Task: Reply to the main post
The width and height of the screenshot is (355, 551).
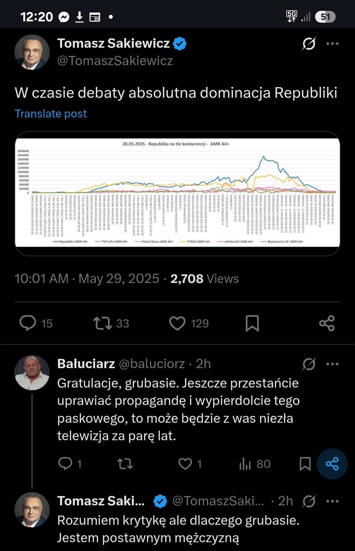Action: (x=28, y=323)
